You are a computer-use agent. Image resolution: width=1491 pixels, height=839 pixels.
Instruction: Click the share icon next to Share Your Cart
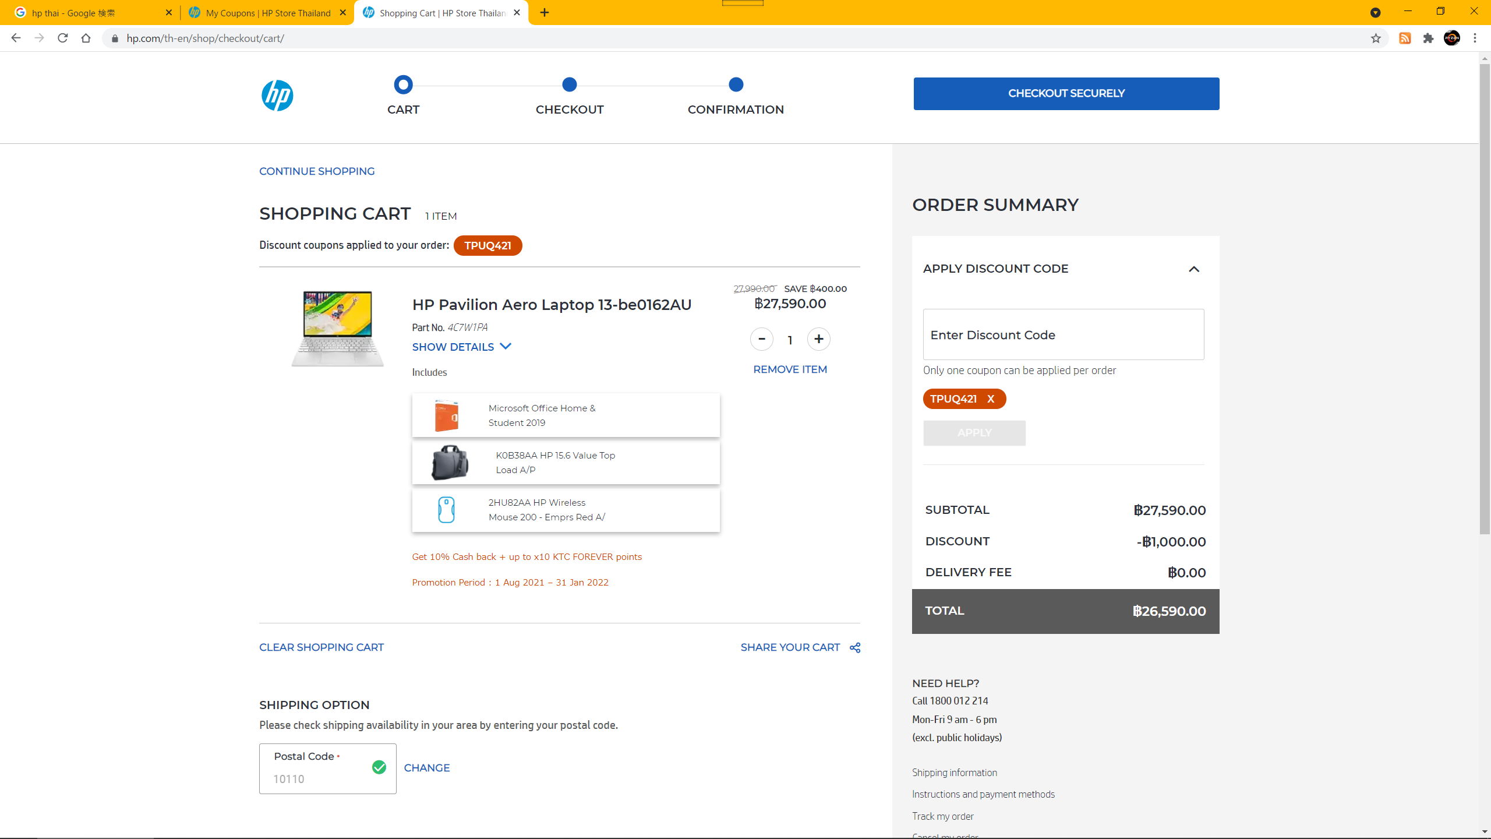pos(854,648)
